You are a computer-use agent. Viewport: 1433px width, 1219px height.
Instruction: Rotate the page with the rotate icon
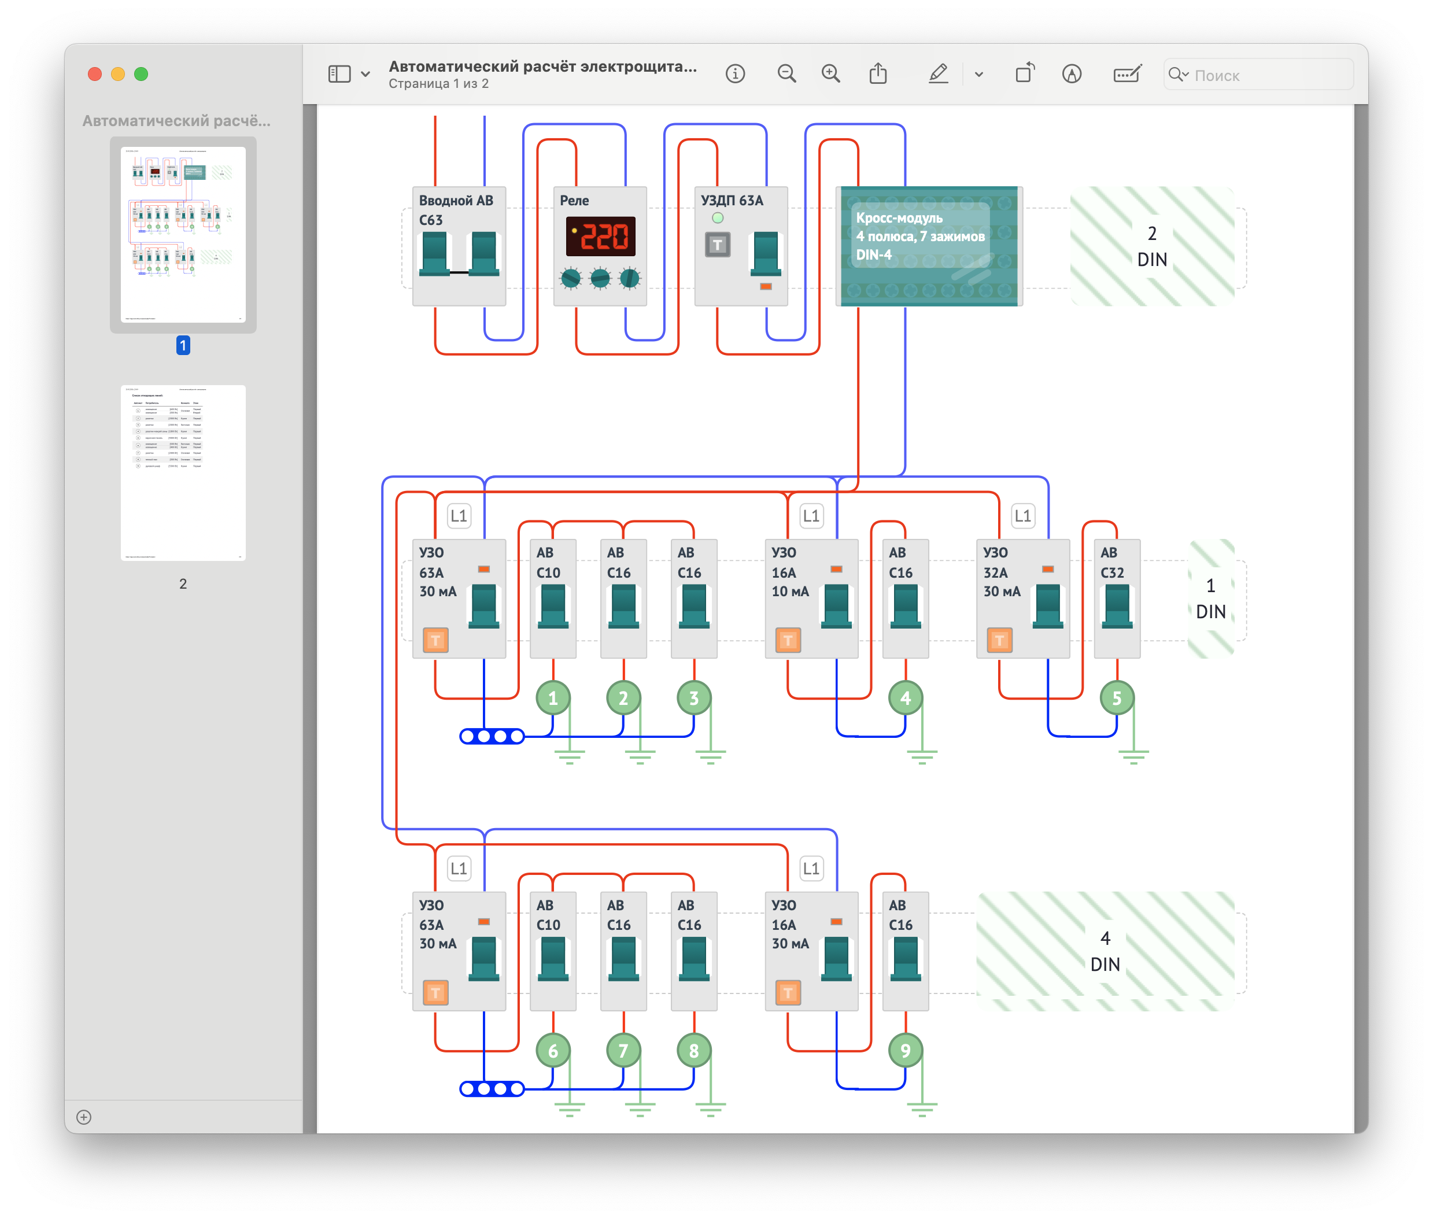(x=1025, y=73)
